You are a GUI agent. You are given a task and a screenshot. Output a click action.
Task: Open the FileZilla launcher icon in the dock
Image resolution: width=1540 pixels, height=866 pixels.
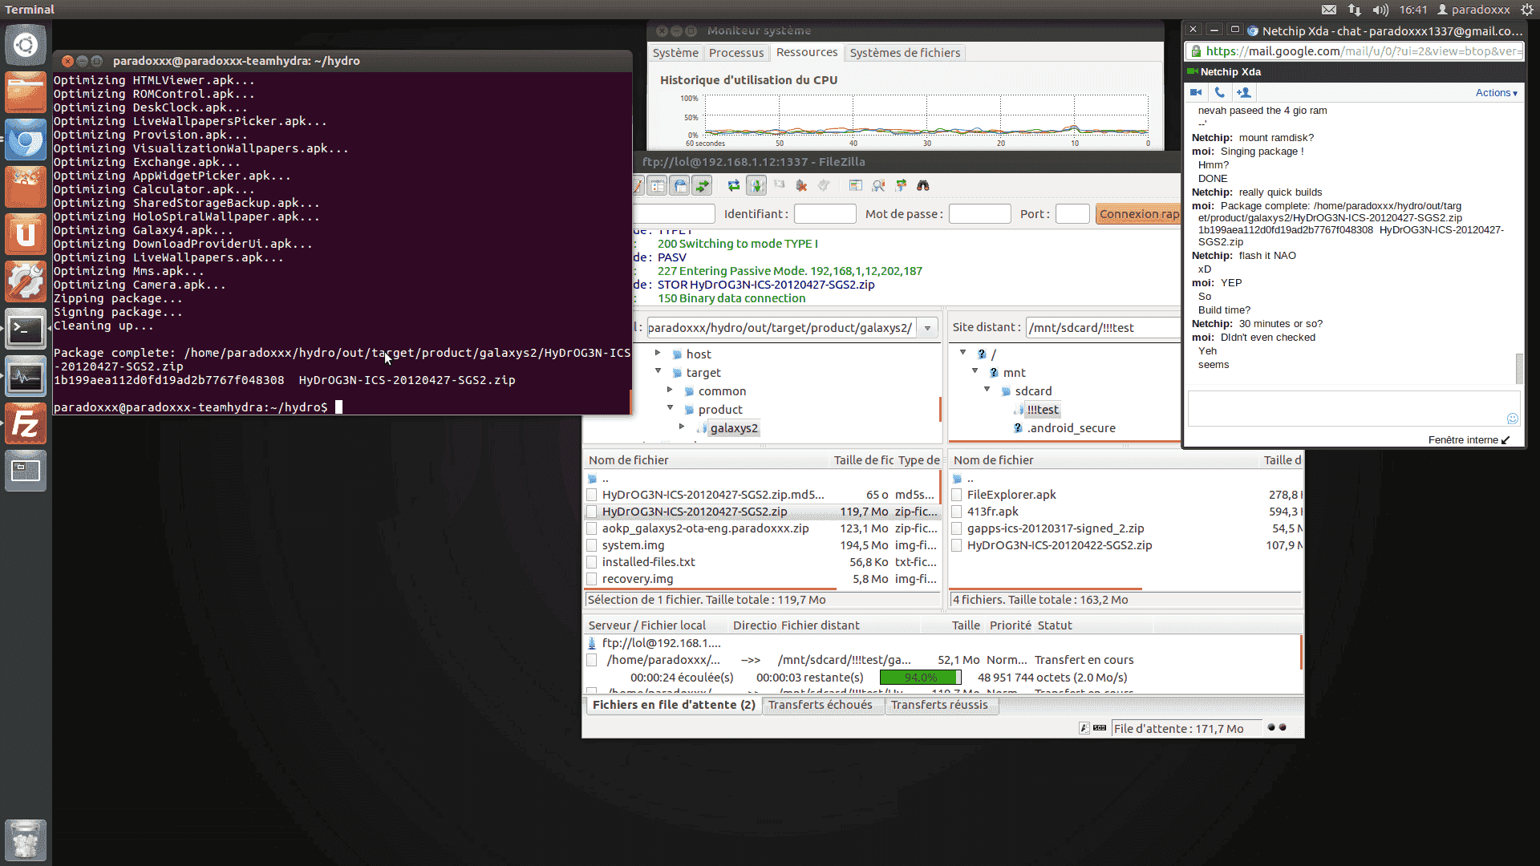coord(26,424)
